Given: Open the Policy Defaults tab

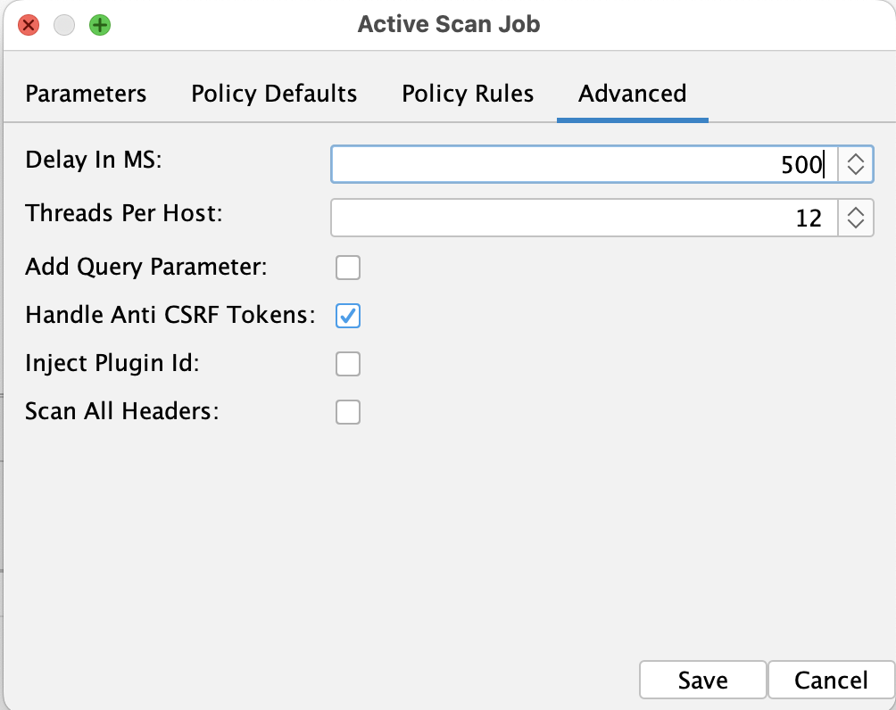Looking at the screenshot, I should (273, 94).
